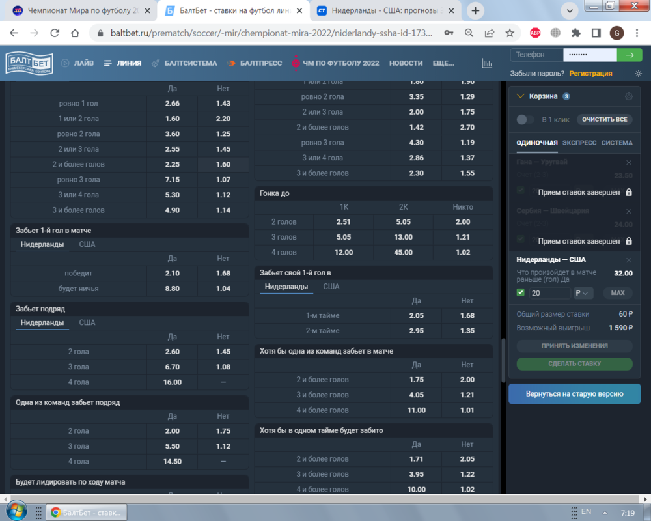
Task: Switch to the Чемпионат Мира по футболу browser tab
Action: (x=82, y=11)
